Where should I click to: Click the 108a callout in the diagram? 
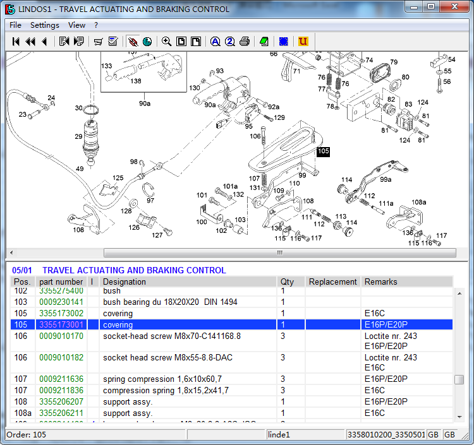pos(418,202)
